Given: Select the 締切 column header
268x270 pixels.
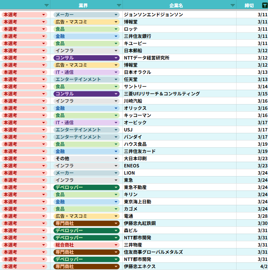Looking at the screenshot, I should (252, 5).
